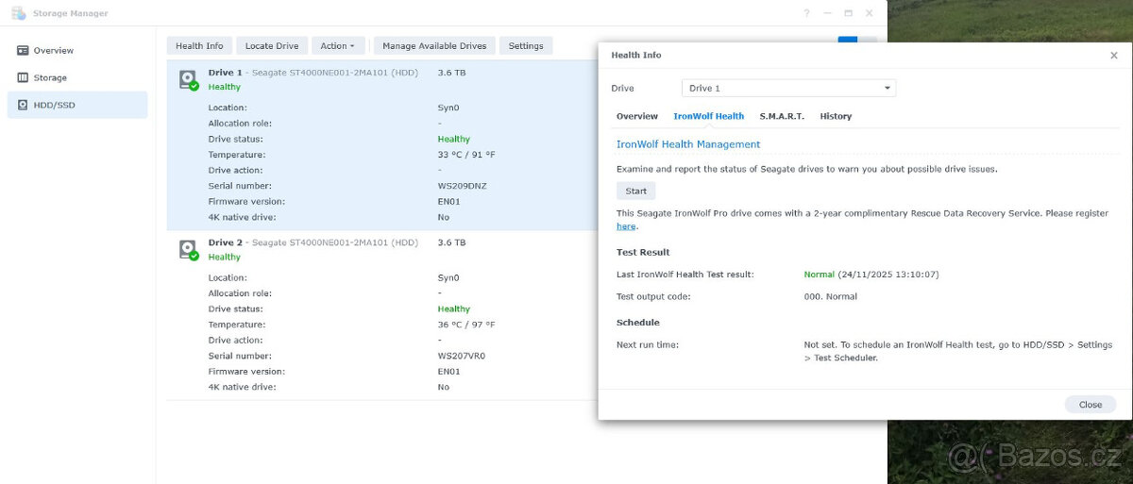Click last test result Normal status
The height and width of the screenshot is (484, 1133).
click(x=820, y=275)
